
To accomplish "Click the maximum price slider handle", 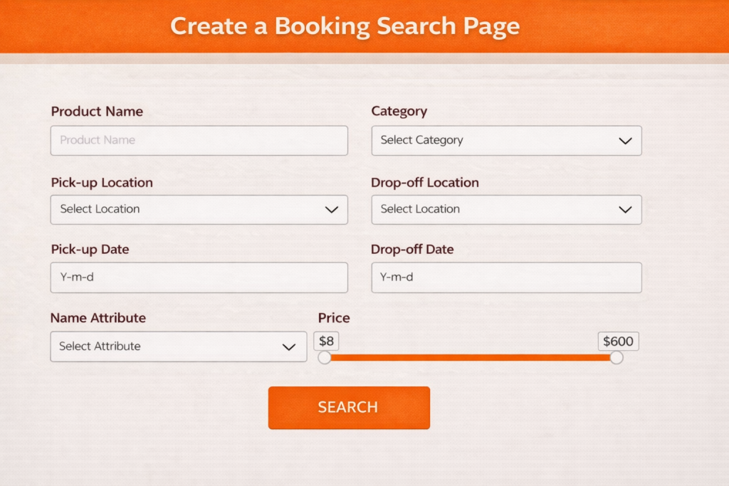I will 617,357.
